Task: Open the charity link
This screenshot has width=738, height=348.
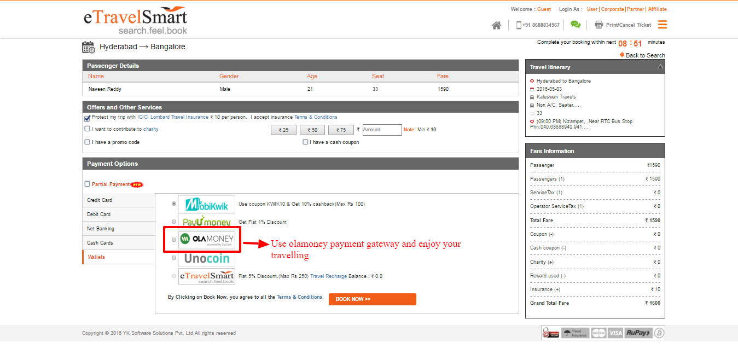Action: pyautogui.click(x=151, y=129)
